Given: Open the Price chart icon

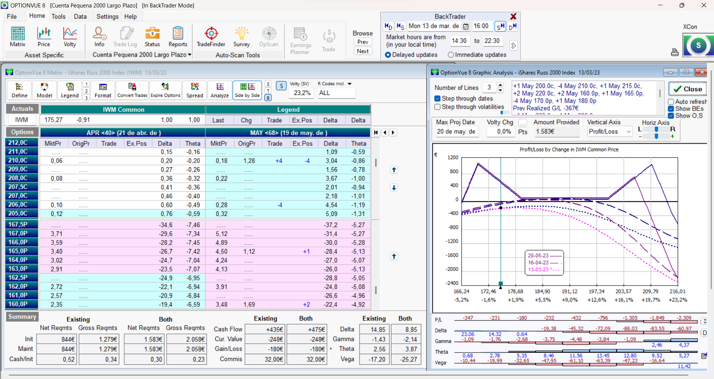Looking at the screenshot, I should 44,37.
